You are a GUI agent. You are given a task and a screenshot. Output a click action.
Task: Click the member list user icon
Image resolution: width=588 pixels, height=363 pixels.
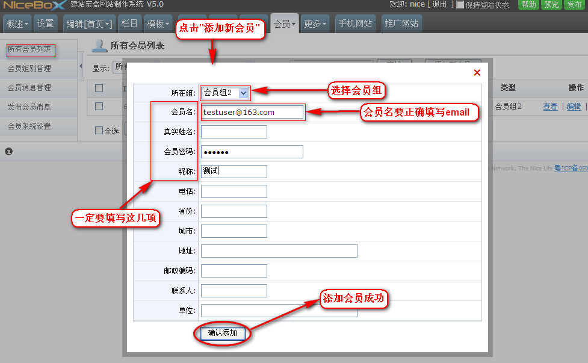[x=100, y=46]
